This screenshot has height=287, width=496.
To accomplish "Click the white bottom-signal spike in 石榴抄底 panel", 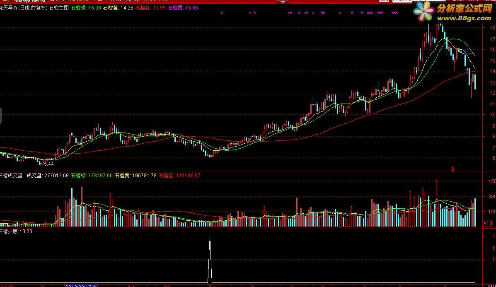I will (210, 259).
